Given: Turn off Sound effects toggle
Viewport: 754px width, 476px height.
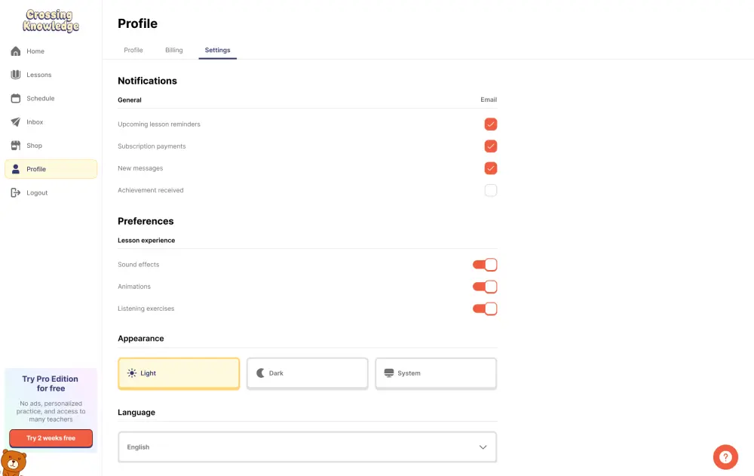Looking at the screenshot, I should click(x=485, y=265).
